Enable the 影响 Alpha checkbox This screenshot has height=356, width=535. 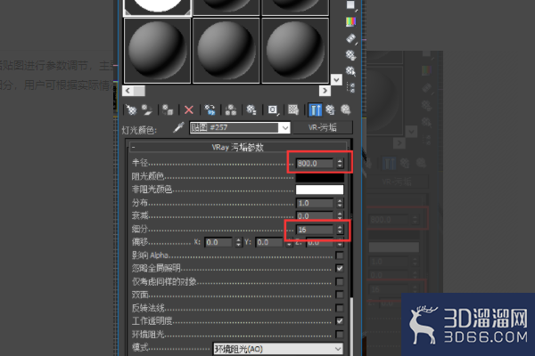pyautogui.click(x=340, y=255)
